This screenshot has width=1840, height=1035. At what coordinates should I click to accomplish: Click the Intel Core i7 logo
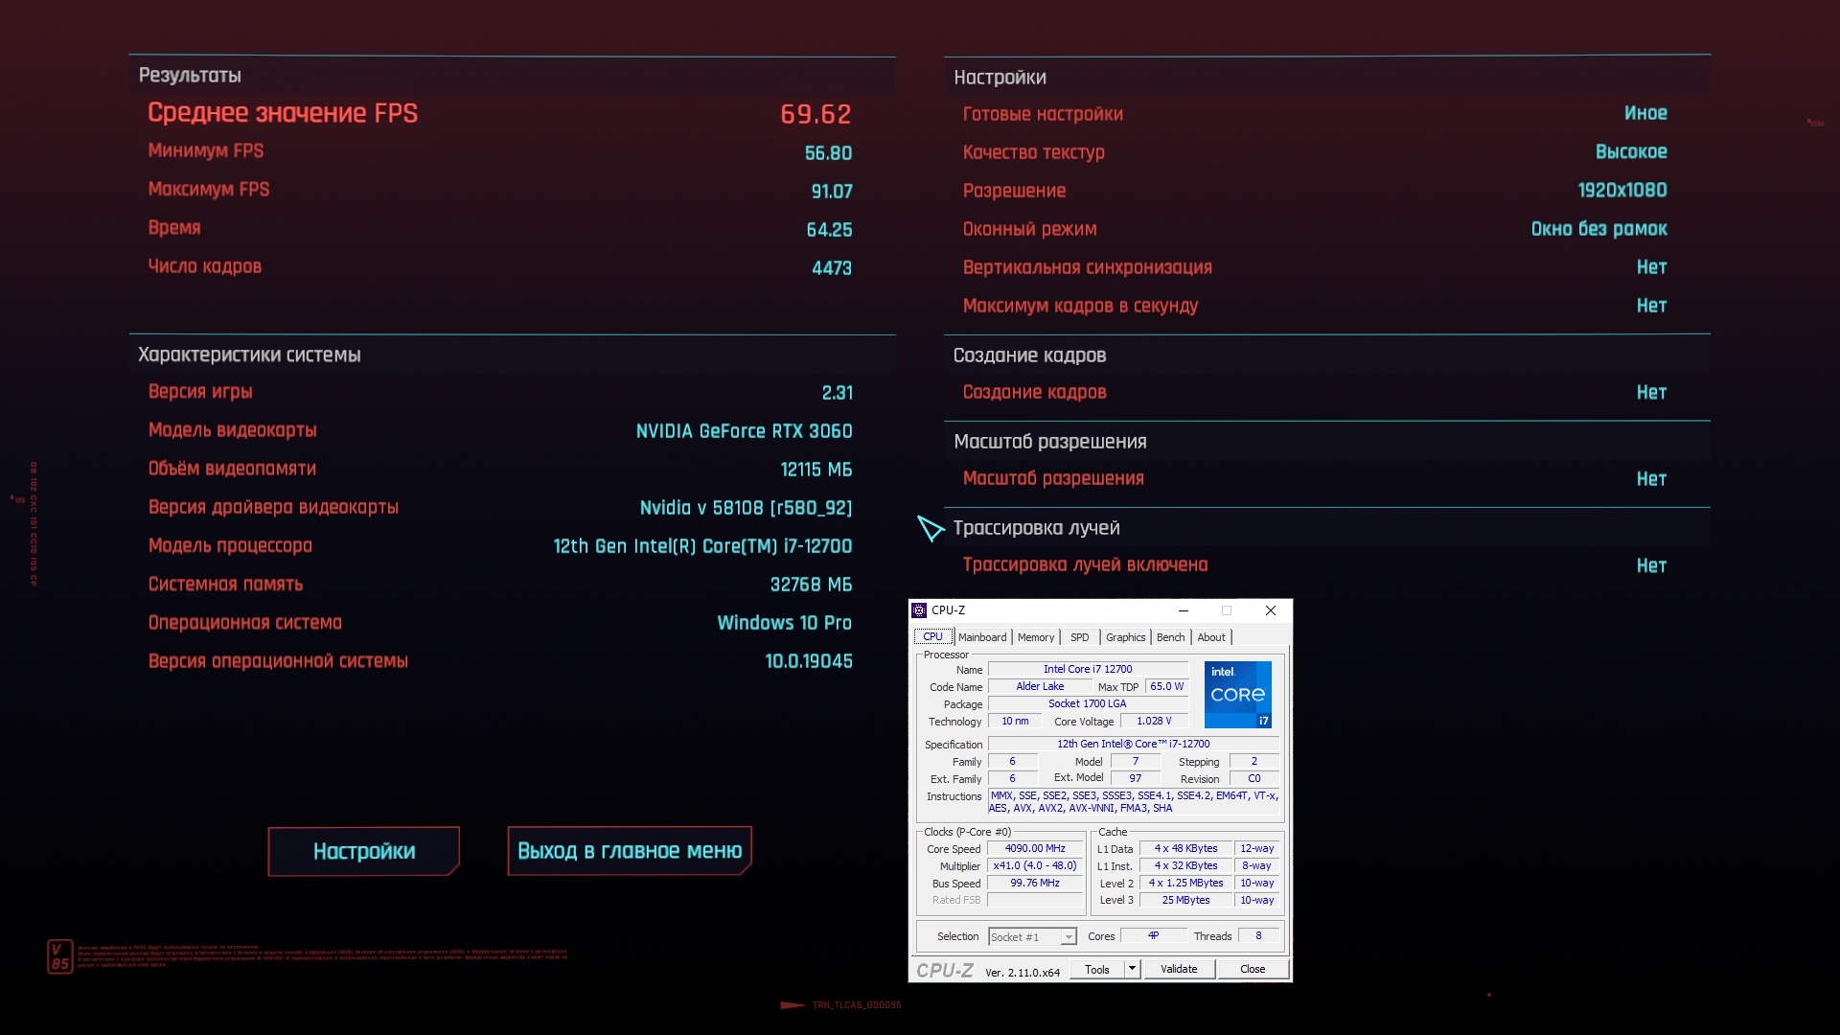tap(1237, 695)
